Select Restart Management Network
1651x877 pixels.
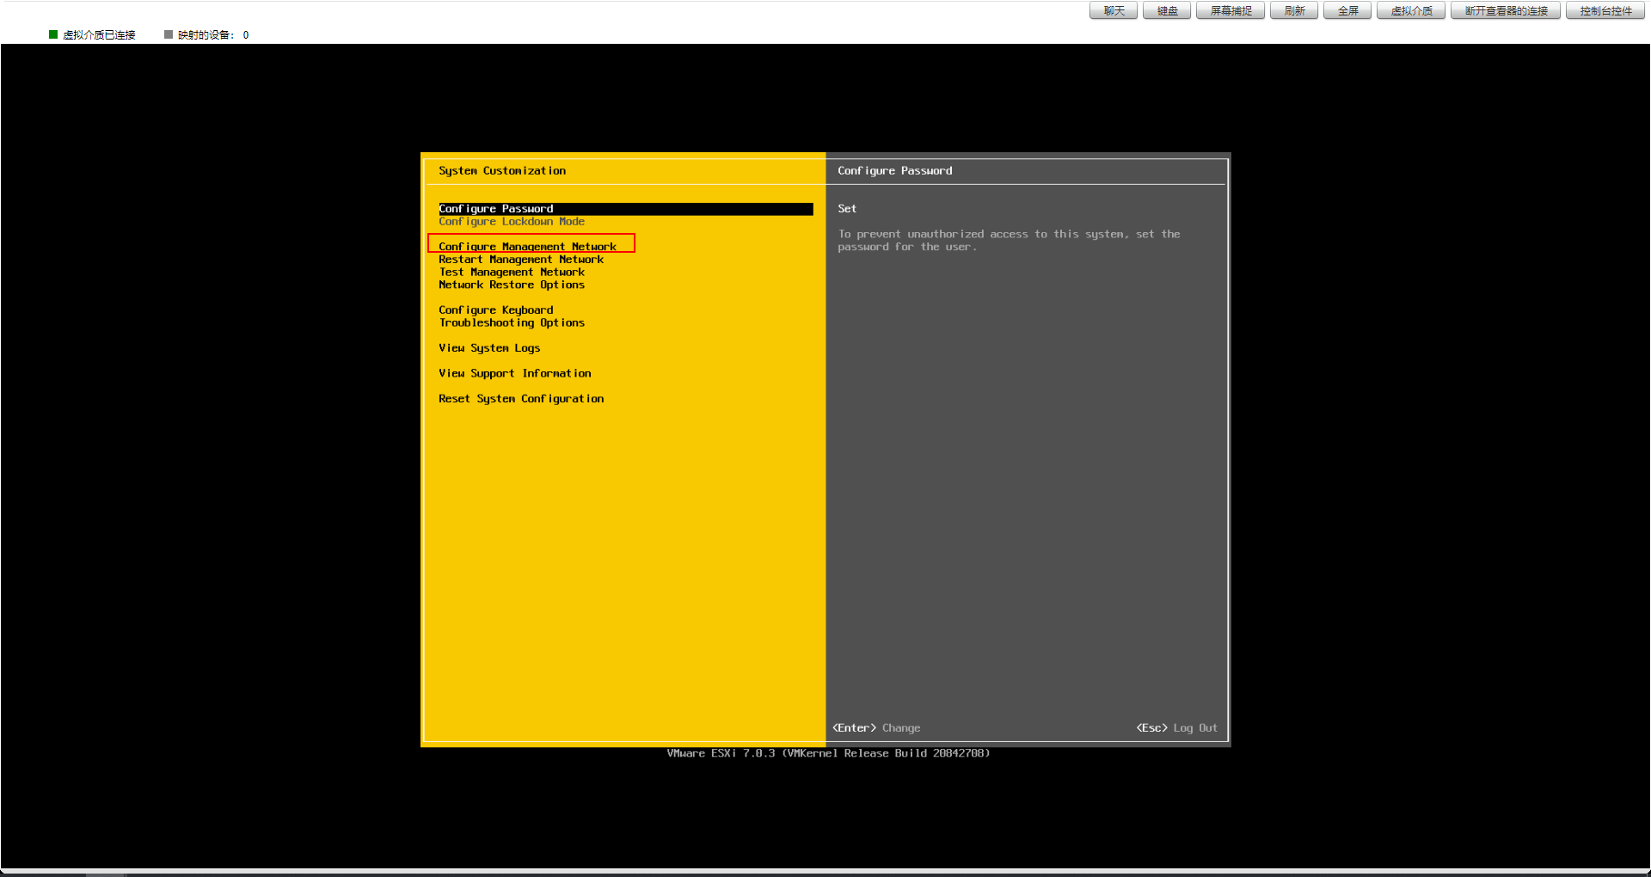(522, 259)
